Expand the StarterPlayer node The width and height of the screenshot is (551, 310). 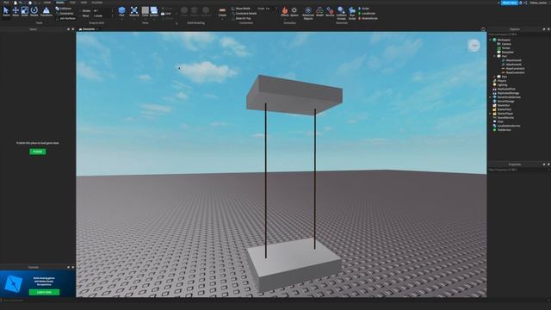(x=490, y=114)
